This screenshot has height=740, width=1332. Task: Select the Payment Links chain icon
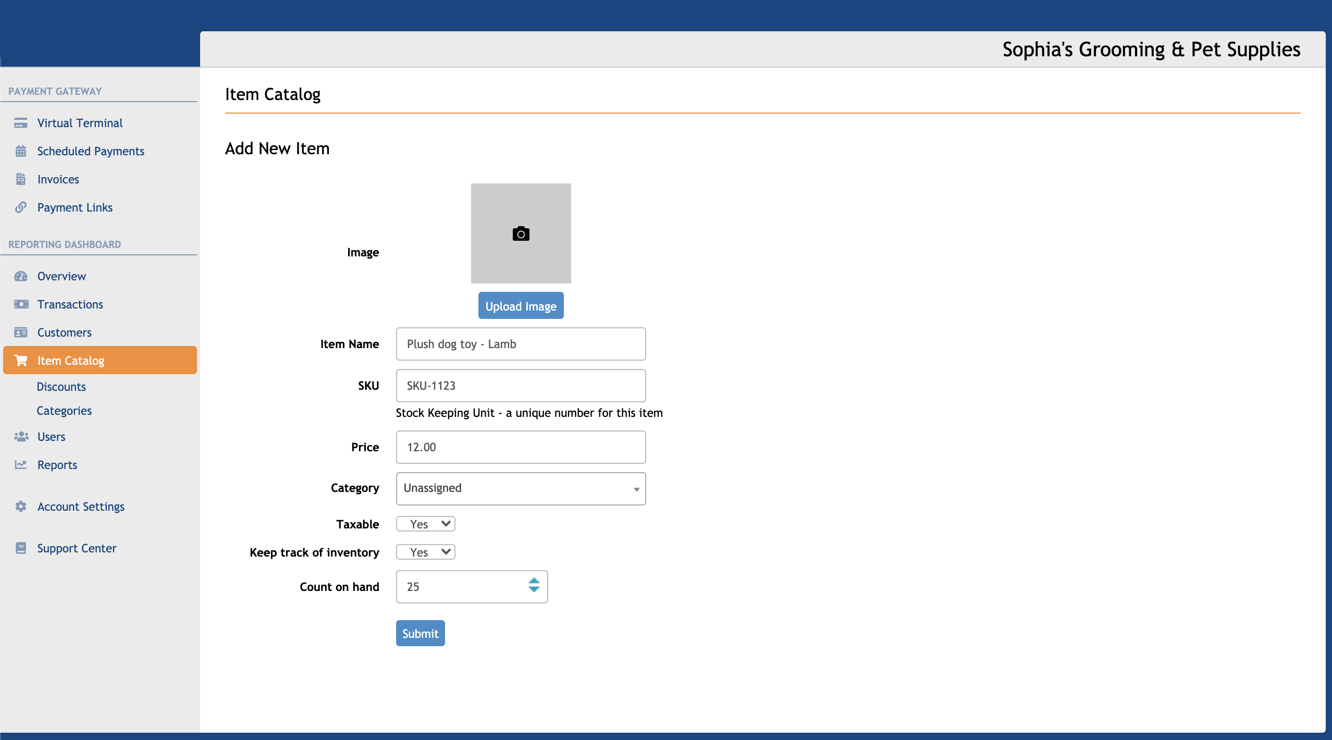[x=20, y=207]
